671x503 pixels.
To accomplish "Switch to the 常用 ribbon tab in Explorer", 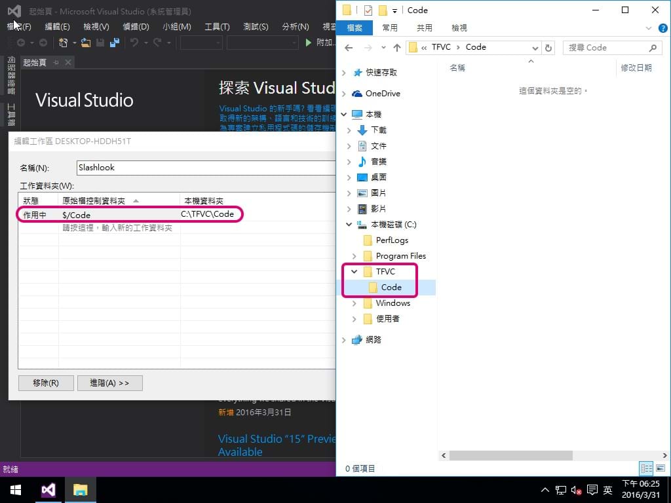I will click(x=389, y=28).
